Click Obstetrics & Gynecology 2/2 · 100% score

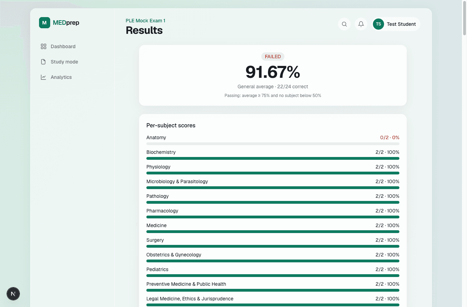388,255
